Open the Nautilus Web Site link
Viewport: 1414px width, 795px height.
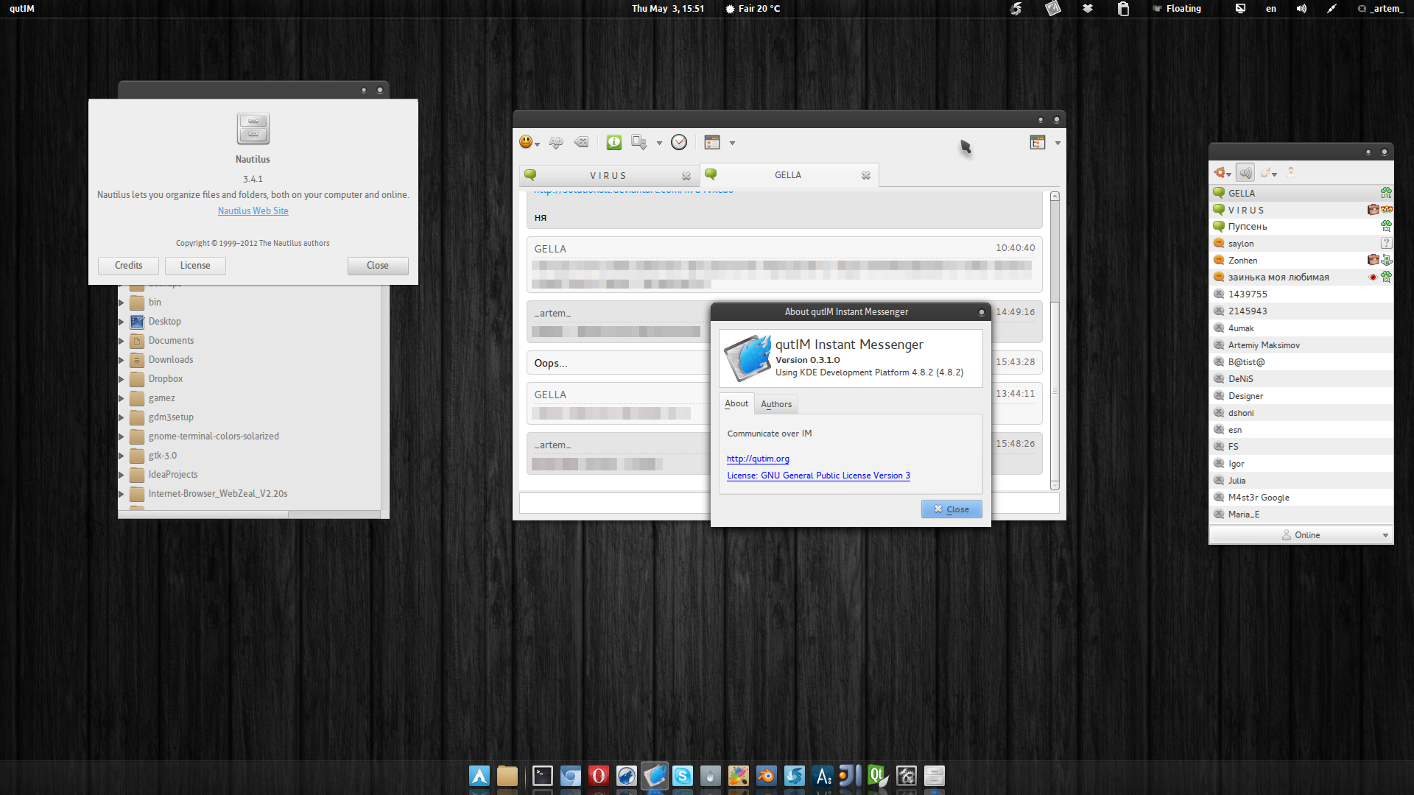tap(253, 211)
